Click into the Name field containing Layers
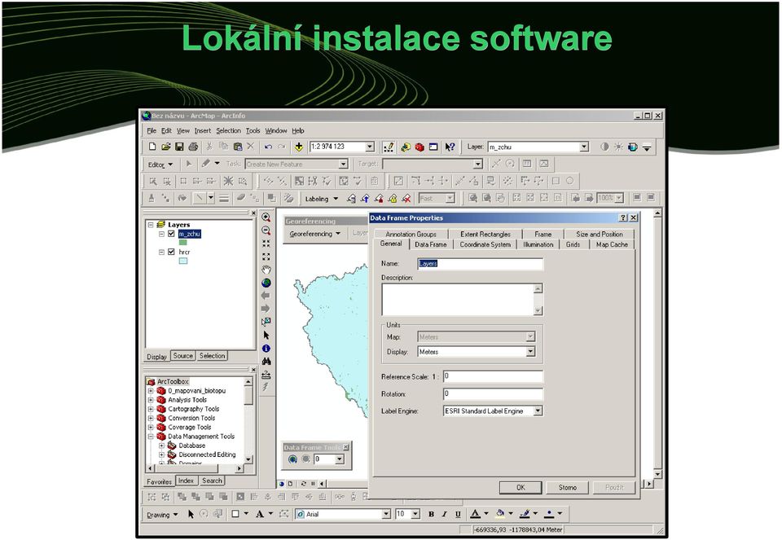The image size is (782, 540). click(x=481, y=263)
